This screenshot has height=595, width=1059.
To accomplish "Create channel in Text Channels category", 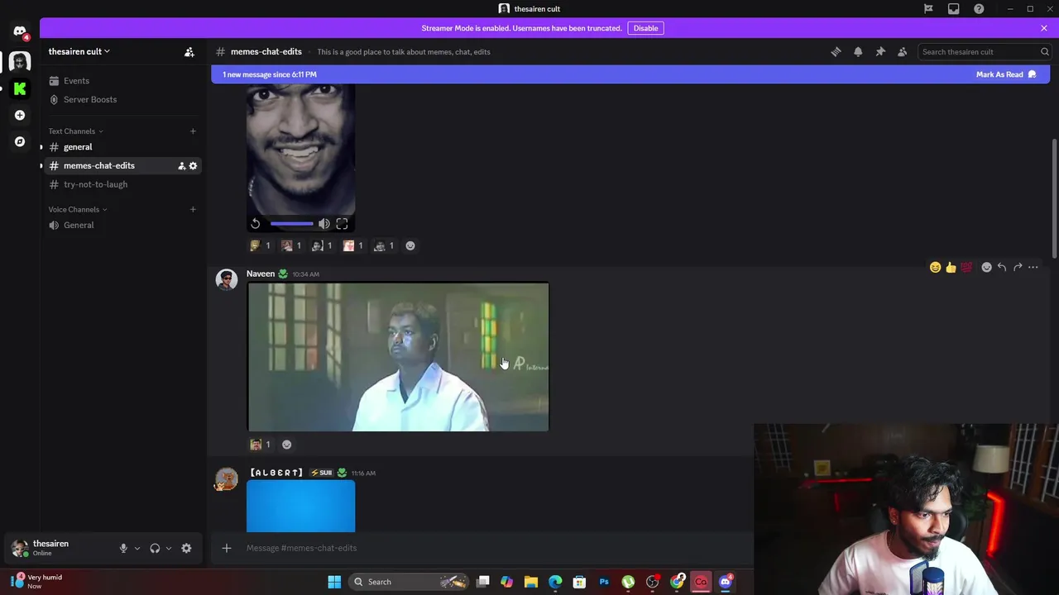I will point(193,131).
